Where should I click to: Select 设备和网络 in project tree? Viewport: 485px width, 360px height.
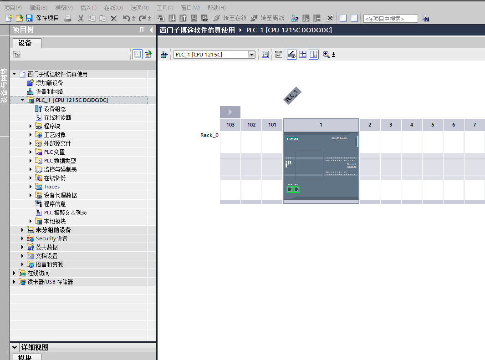pos(49,91)
